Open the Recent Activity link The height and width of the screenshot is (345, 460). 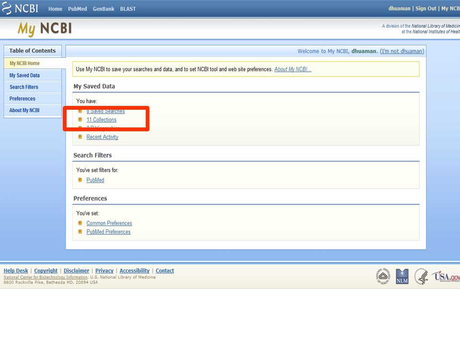click(x=103, y=137)
